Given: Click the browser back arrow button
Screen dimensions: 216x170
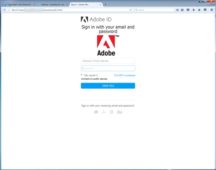Looking at the screenshot, I should click(x=4, y=10).
